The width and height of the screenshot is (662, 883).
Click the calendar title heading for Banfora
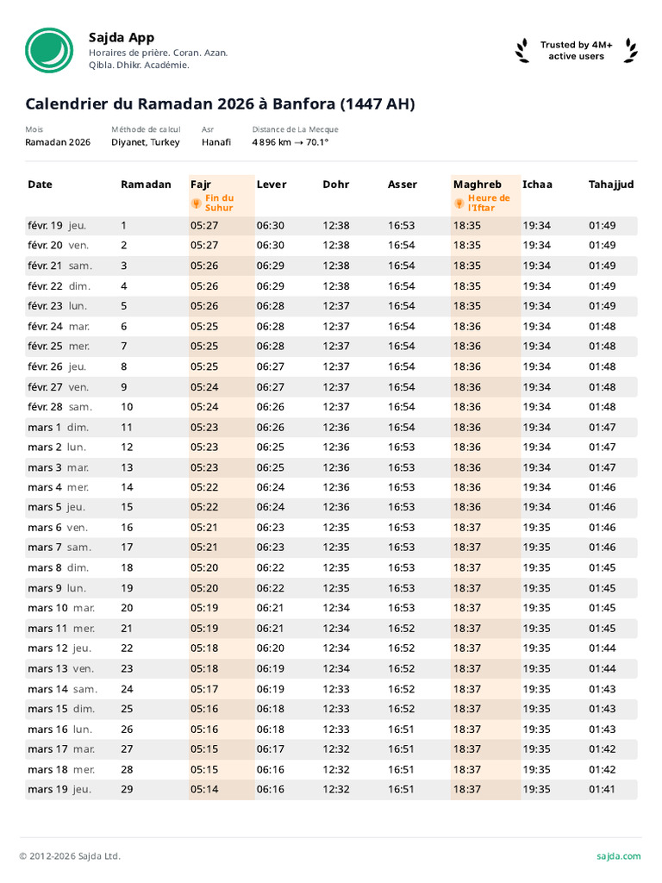tap(220, 104)
